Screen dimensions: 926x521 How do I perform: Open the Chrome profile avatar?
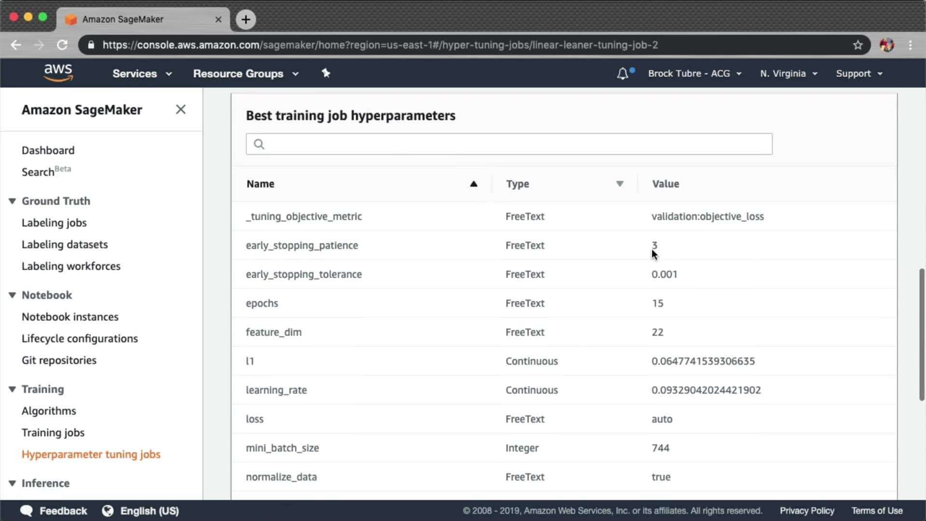click(886, 45)
